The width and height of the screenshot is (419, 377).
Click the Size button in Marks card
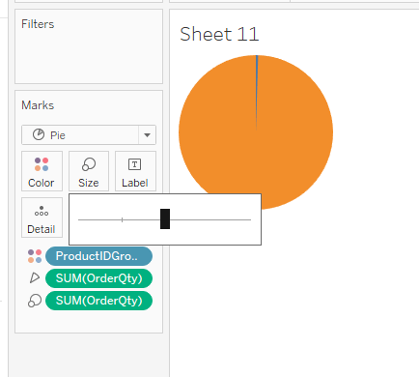tap(89, 171)
